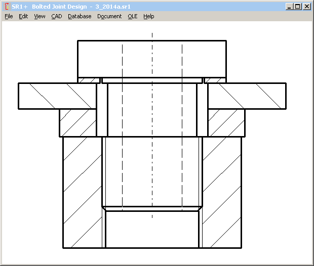314x266 pixels.
Task: Open the File menu
Action: pyautogui.click(x=9, y=16)
